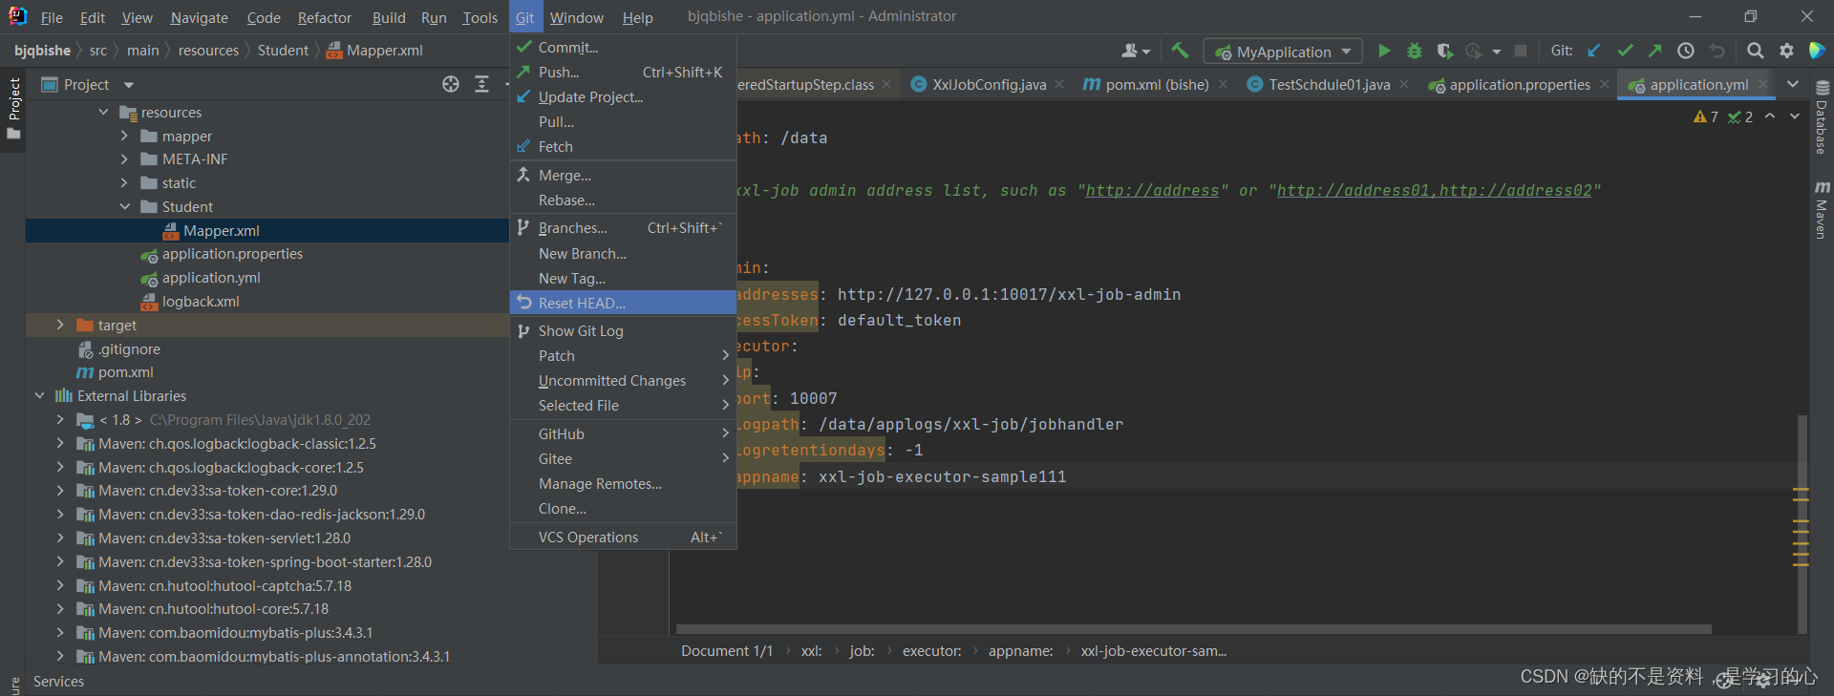Click the Git update project arrow icon
This screenshot has height=696, width=1834.
[1593, 51]
